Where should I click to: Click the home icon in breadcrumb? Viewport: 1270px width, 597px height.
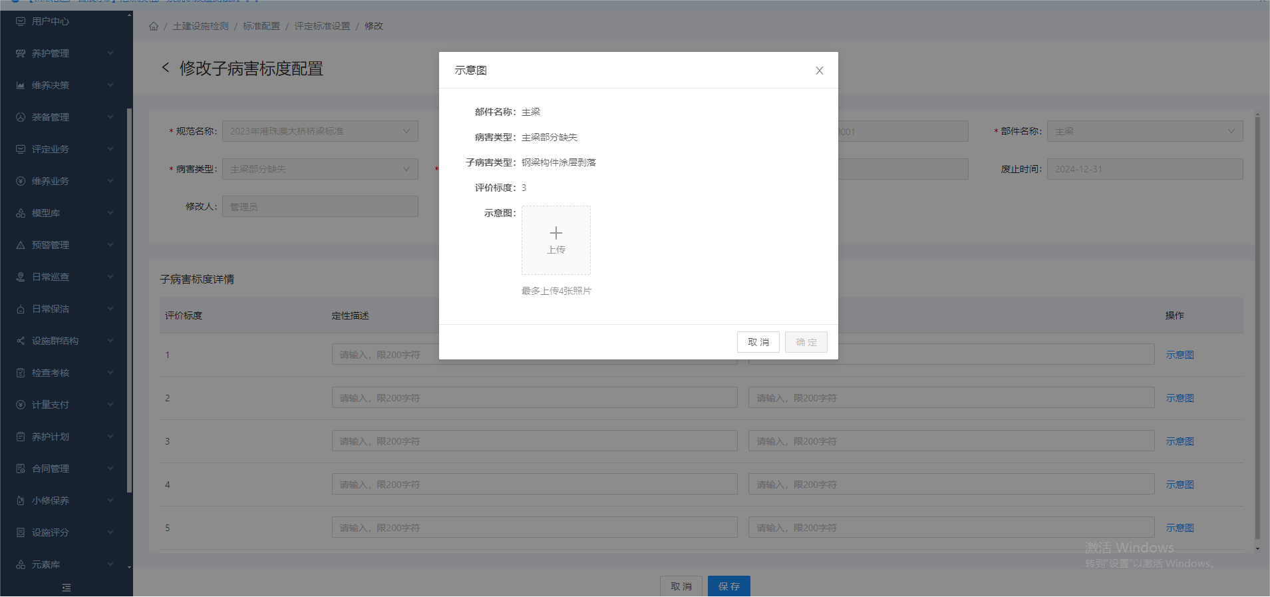[x=154, y=26]
